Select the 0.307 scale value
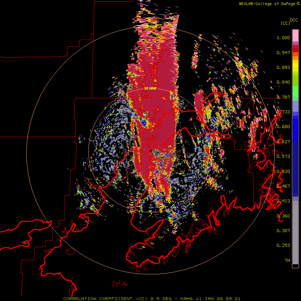Image resolution: width=301 pixels, height=301 pixels. (283, 230)
